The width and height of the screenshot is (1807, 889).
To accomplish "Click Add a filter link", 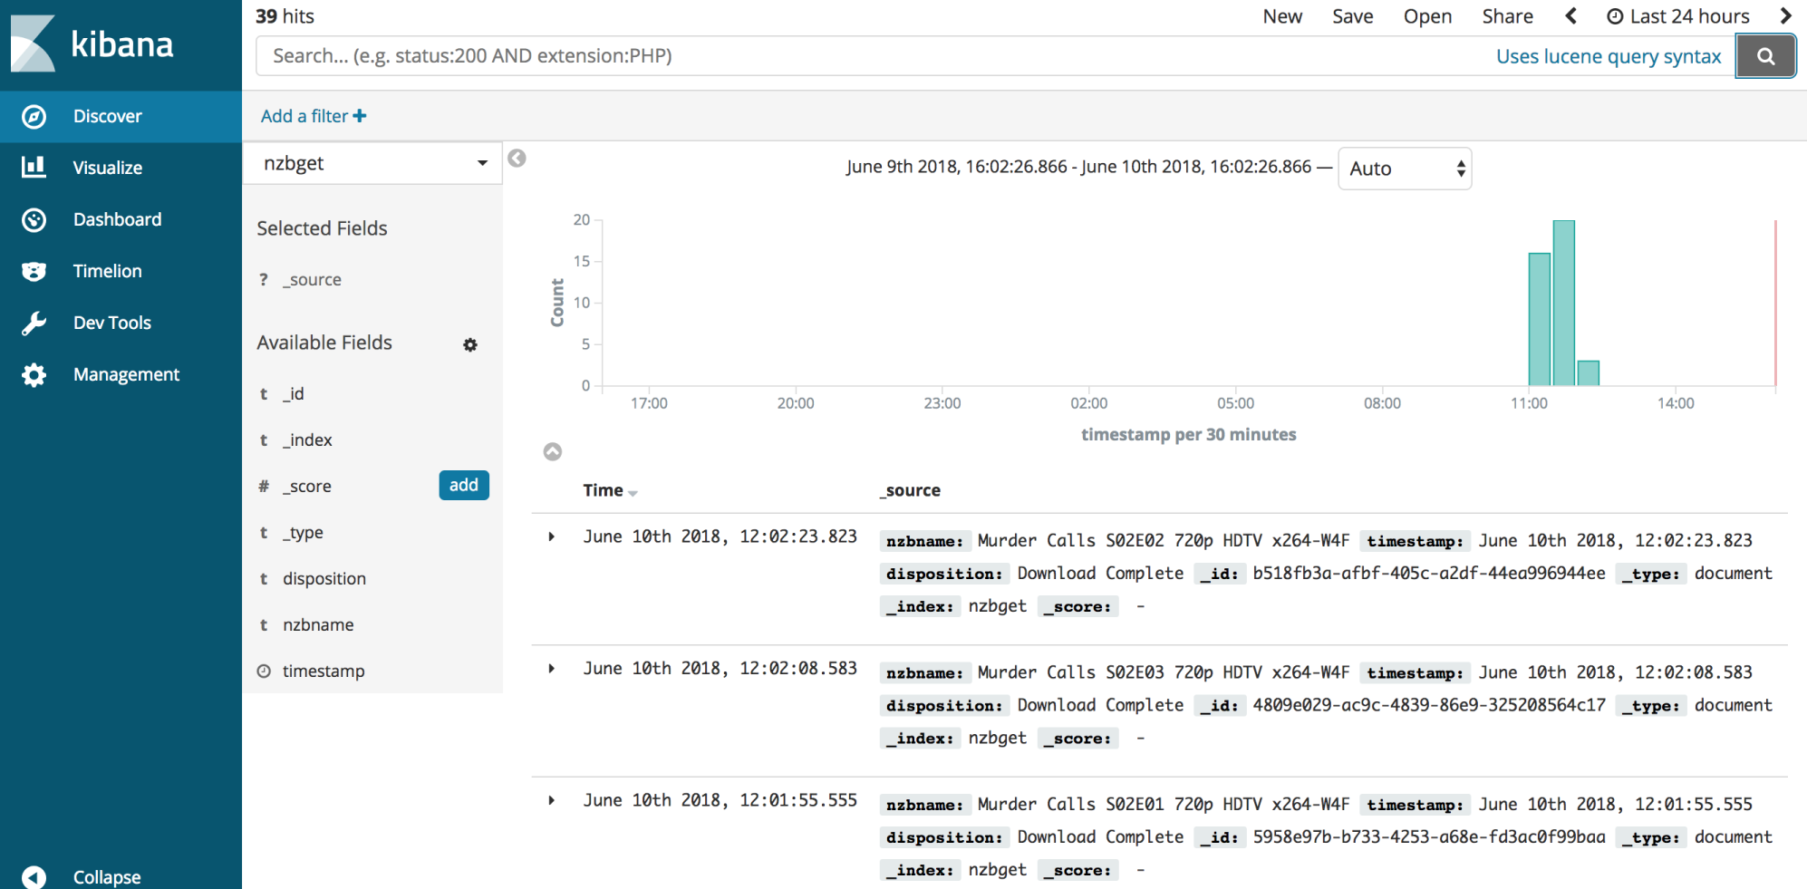I will [x=304, y=116].
